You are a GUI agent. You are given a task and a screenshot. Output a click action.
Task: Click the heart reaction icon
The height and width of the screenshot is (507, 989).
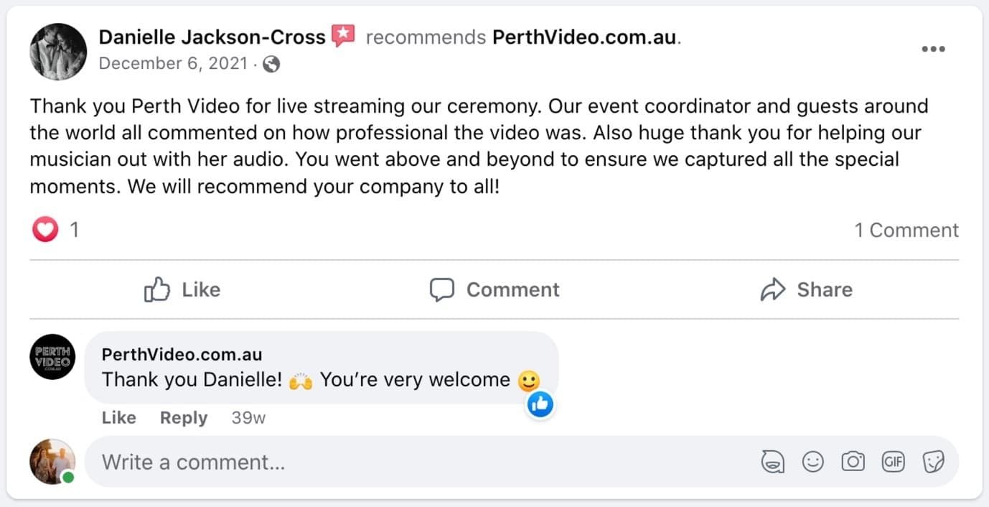click(x=45, y=231)
